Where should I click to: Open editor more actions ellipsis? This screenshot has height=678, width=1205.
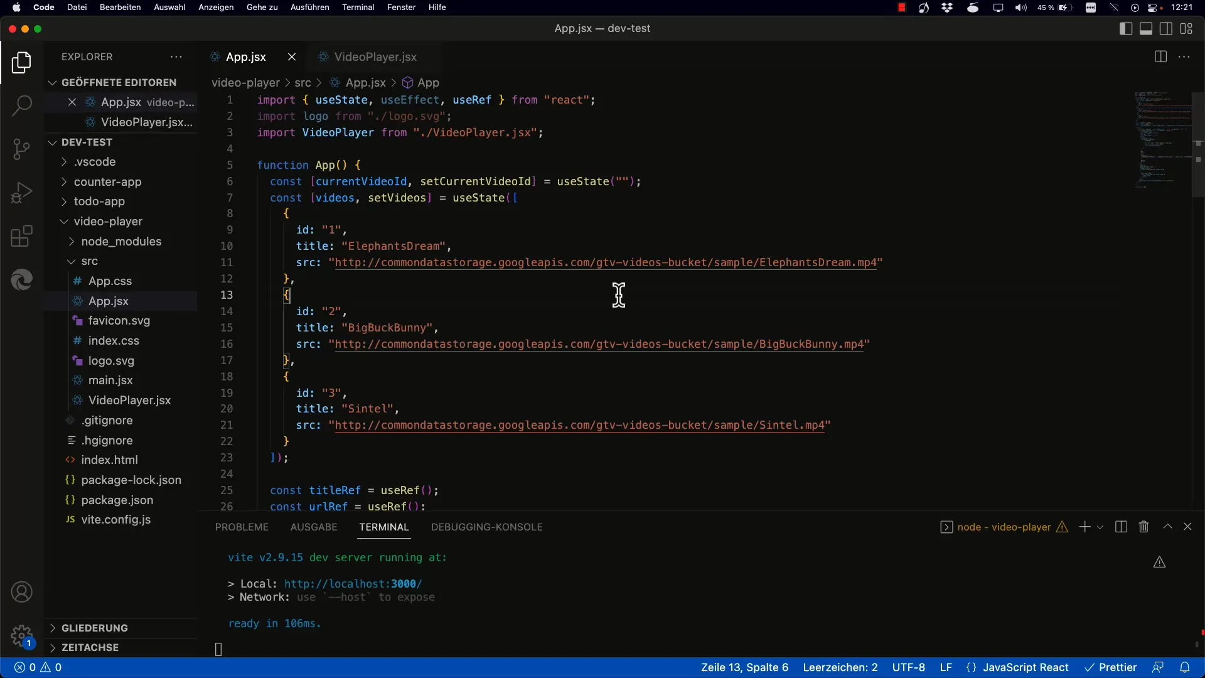point(1184,57)
